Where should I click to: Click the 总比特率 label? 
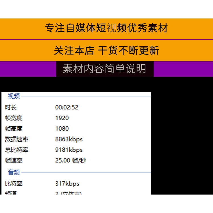[x=16, y=150]
